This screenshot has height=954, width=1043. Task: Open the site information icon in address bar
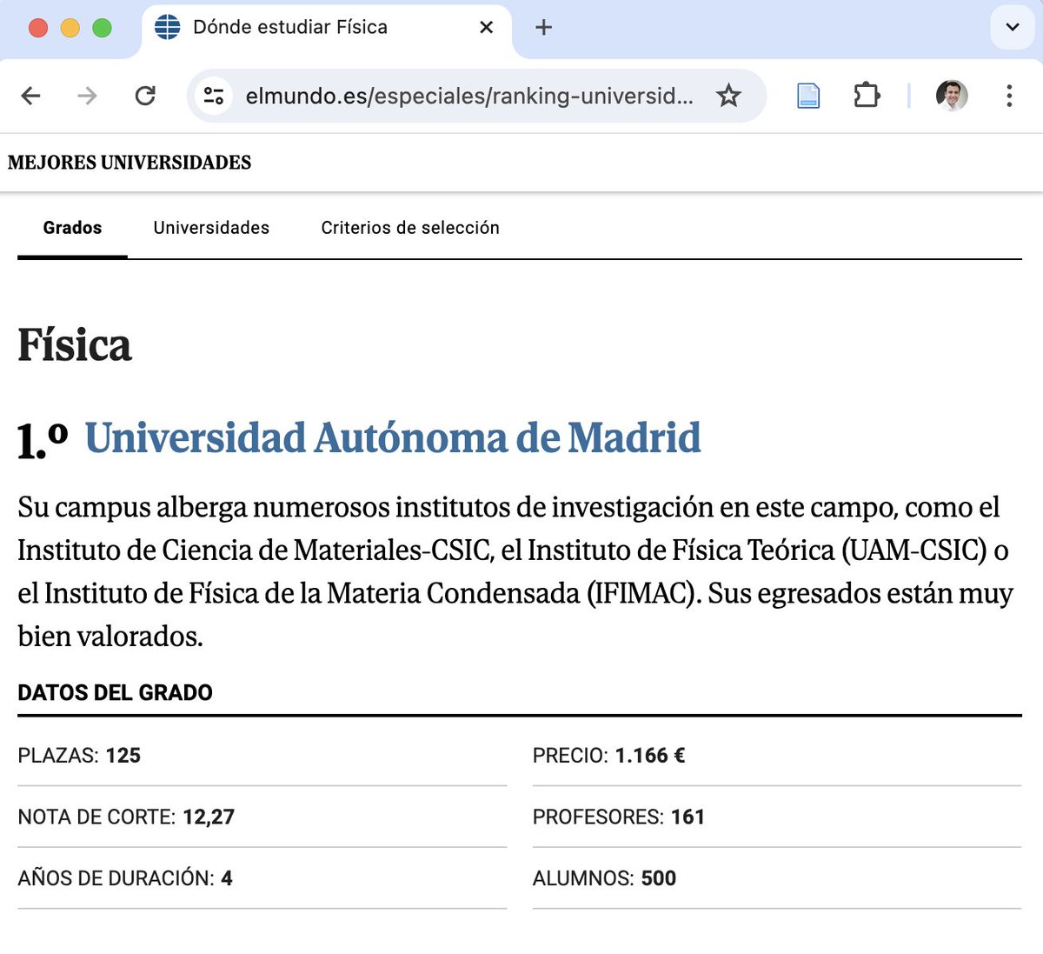(x=214, y=96)
